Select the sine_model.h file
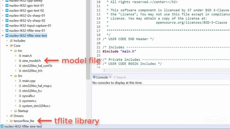Viewport: 230px width, 129px height. (x=32, y=61)
